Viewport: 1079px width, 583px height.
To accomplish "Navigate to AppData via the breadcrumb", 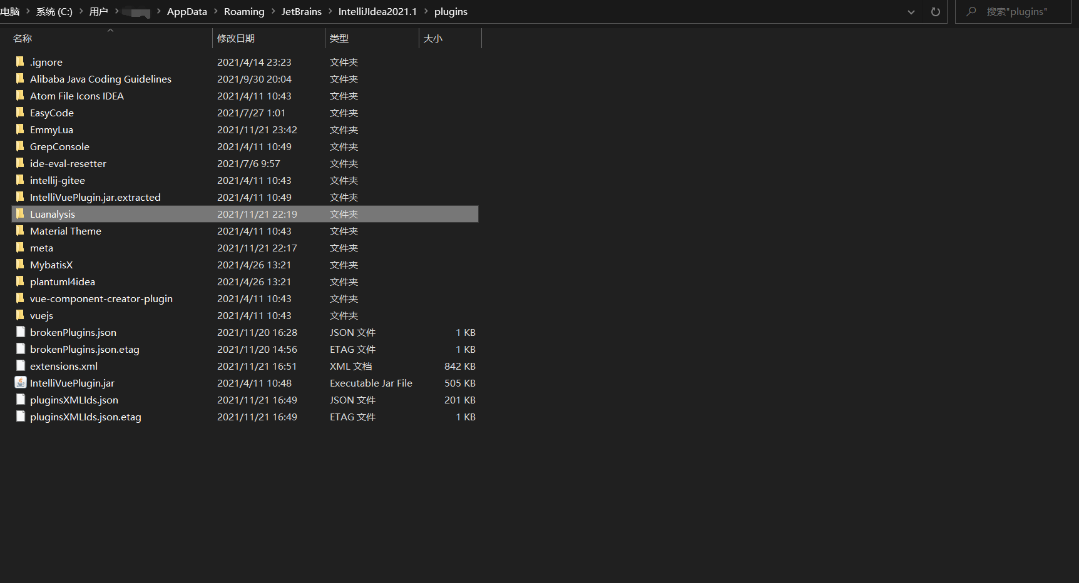I will point(187,11).
